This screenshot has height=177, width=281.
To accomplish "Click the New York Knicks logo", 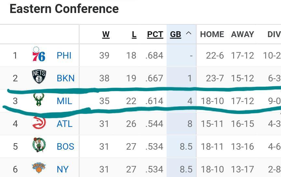I will (x=39, y=168).
